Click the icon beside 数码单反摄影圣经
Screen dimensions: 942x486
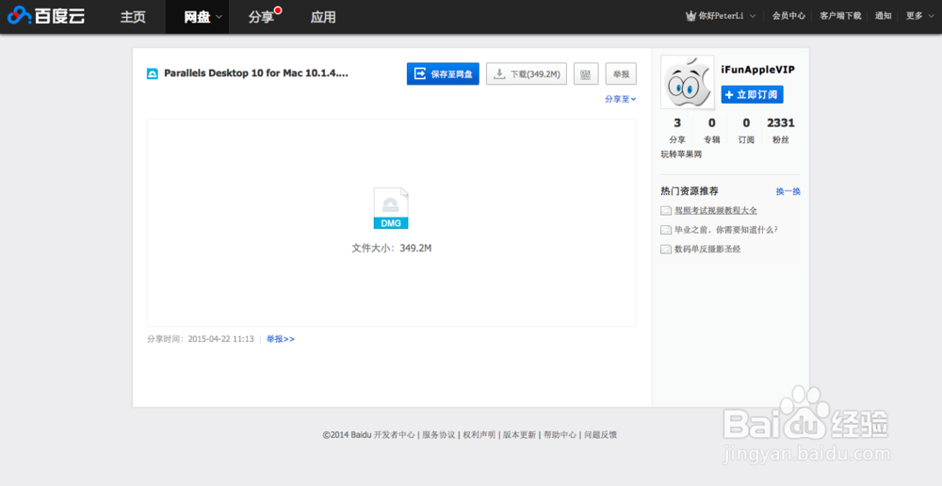pos(666,250)
